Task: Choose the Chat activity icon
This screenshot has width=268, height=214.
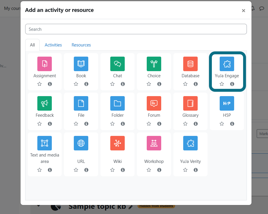Action: click(118, 64)
